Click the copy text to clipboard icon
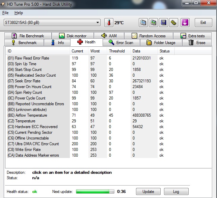217x198 pixels. click(143, 23)
